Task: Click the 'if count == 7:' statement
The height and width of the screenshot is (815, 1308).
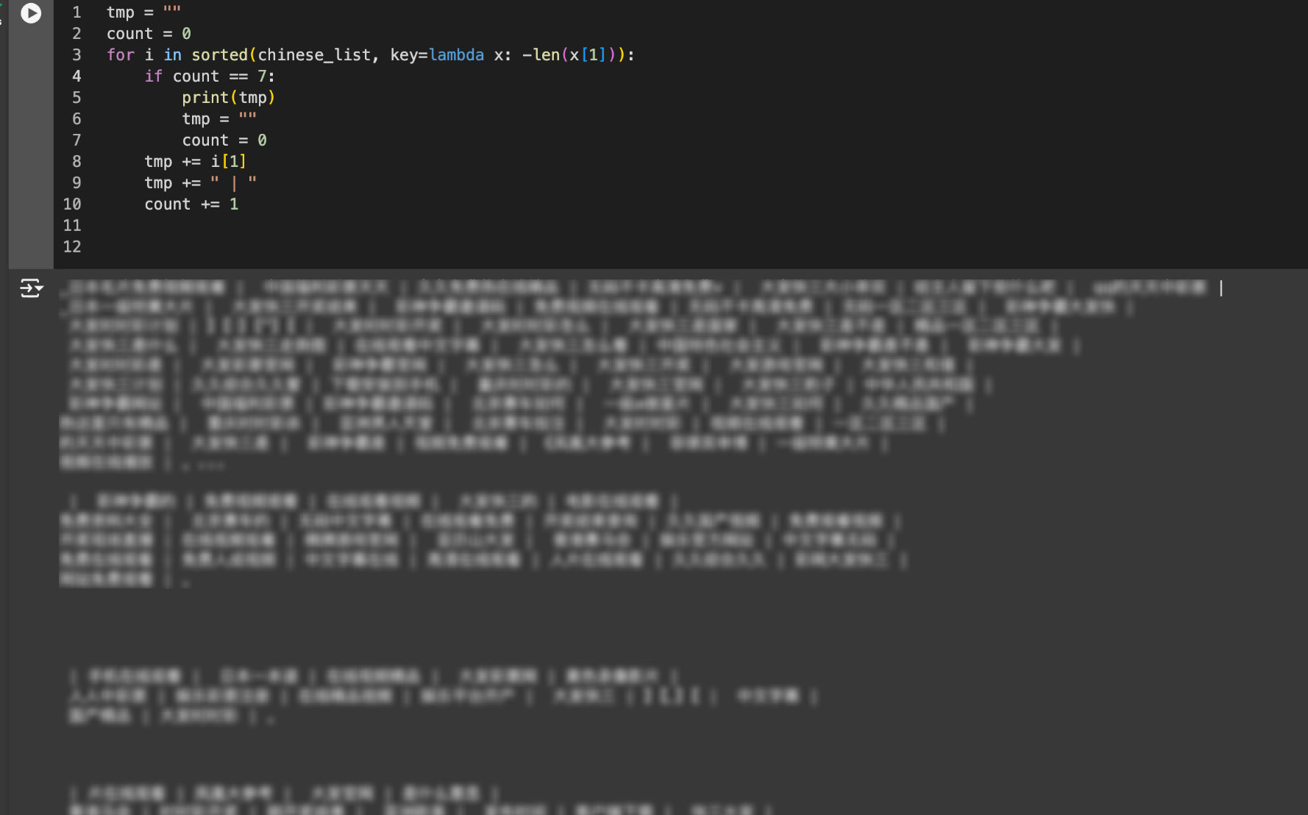Action: [x=210, y=76]
